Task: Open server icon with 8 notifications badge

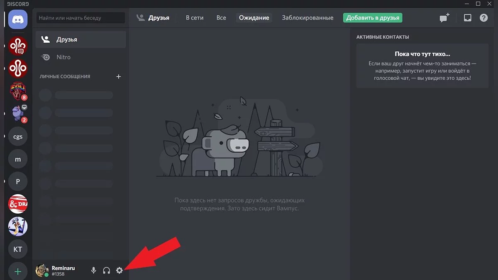Action: [x=18, y=91]
